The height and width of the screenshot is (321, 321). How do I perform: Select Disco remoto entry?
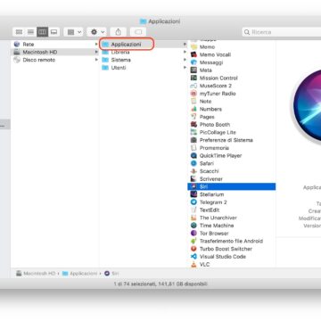tap(54, 60)
